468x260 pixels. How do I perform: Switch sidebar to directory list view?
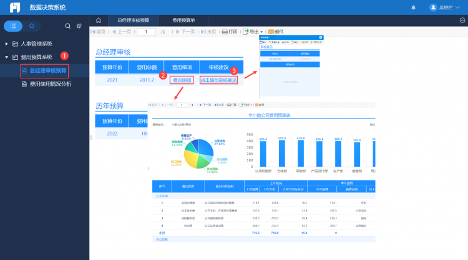(13, 26)
